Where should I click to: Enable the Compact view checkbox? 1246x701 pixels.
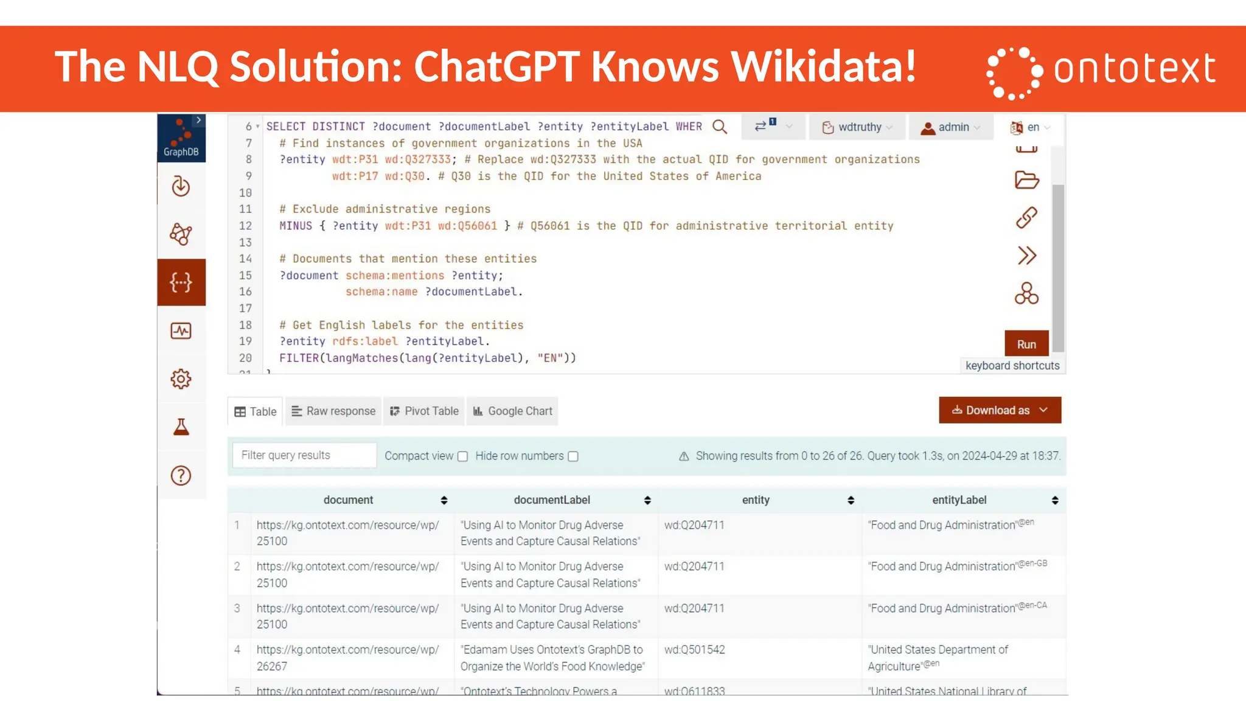(x=462, y=456)
